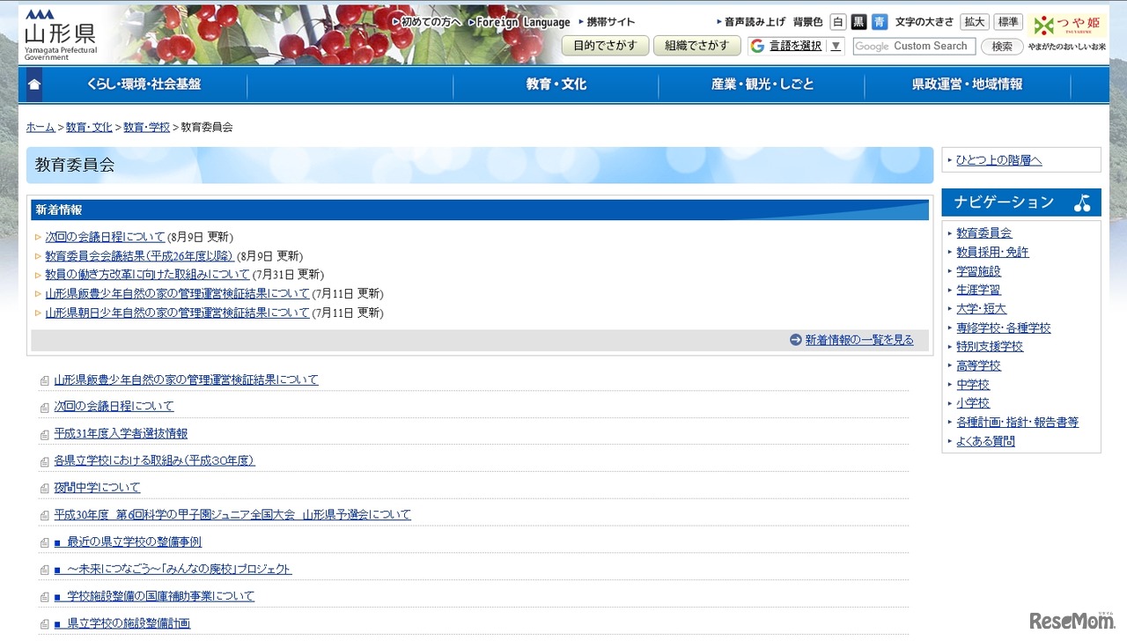
Task: Open 教員採用・免許 in navigation sidebar
Action: click(992, 253)
